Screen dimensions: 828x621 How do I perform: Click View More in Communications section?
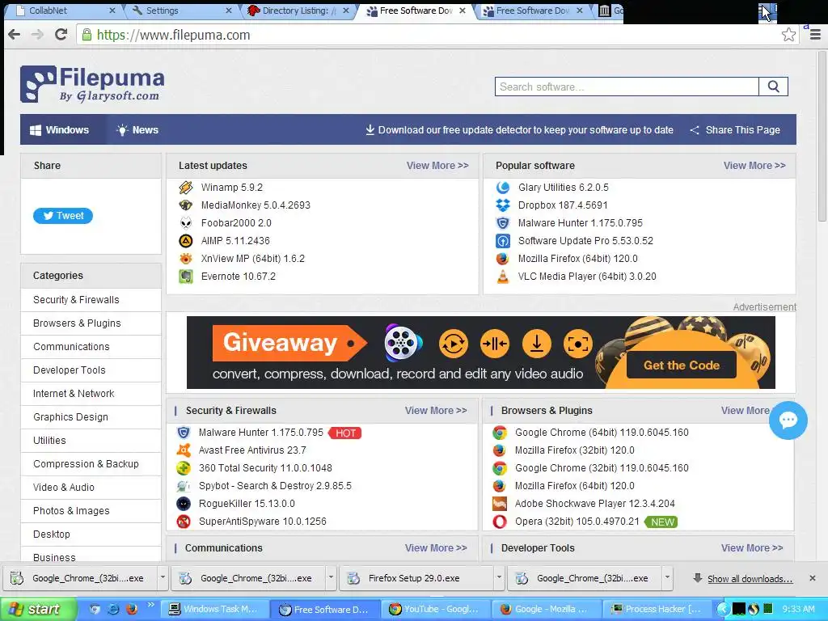pos(436,548)
